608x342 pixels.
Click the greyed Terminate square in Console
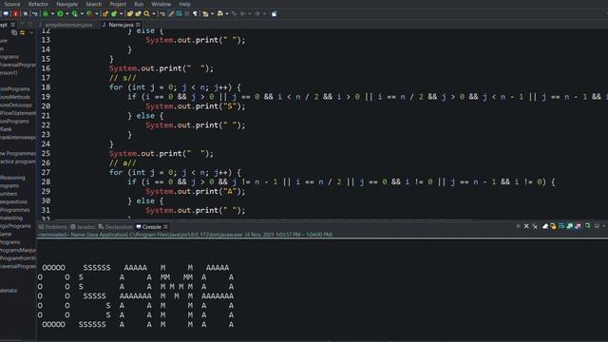point(519,226)
